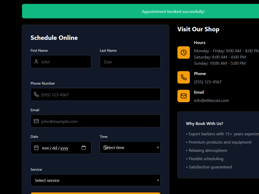Image resolution: width=259 pixels, height=194 pixels.
Task: Click the 'Visit Our Shop' heading
Action: pyautogui.click(x=198, y=29)
